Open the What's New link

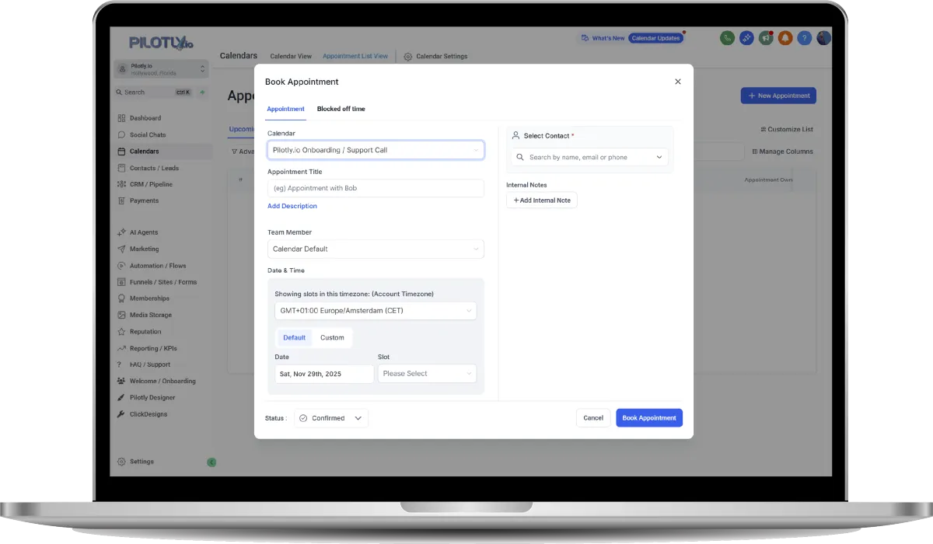pyautogui.click(x=603, y=38)
